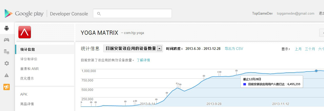Open the 目前安装该应用的设备数量 metric dropdown
Image resolution: width=324 pixels, height=111 pixels.
pos(133,48)
